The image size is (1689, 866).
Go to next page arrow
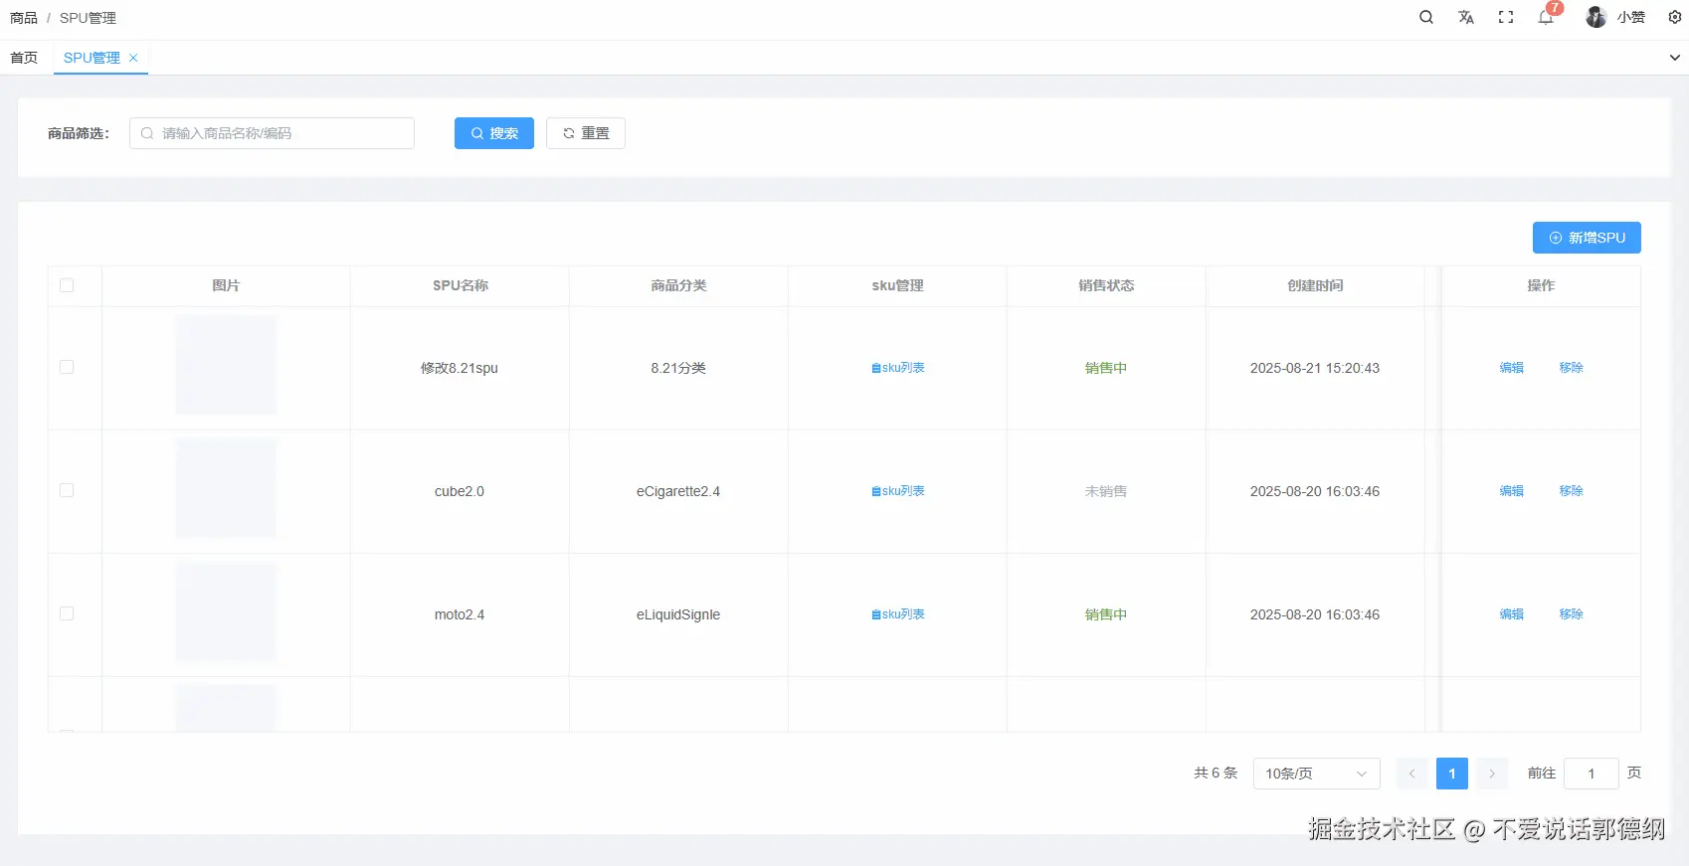[x=1492, y=774]
